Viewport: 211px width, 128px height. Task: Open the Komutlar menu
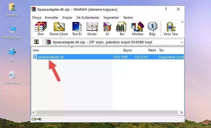coord(52,18)
